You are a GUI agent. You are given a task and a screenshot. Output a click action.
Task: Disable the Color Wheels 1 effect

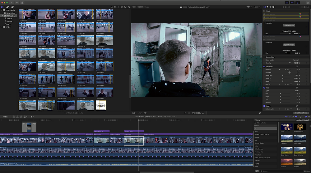(x=264, y=17)
